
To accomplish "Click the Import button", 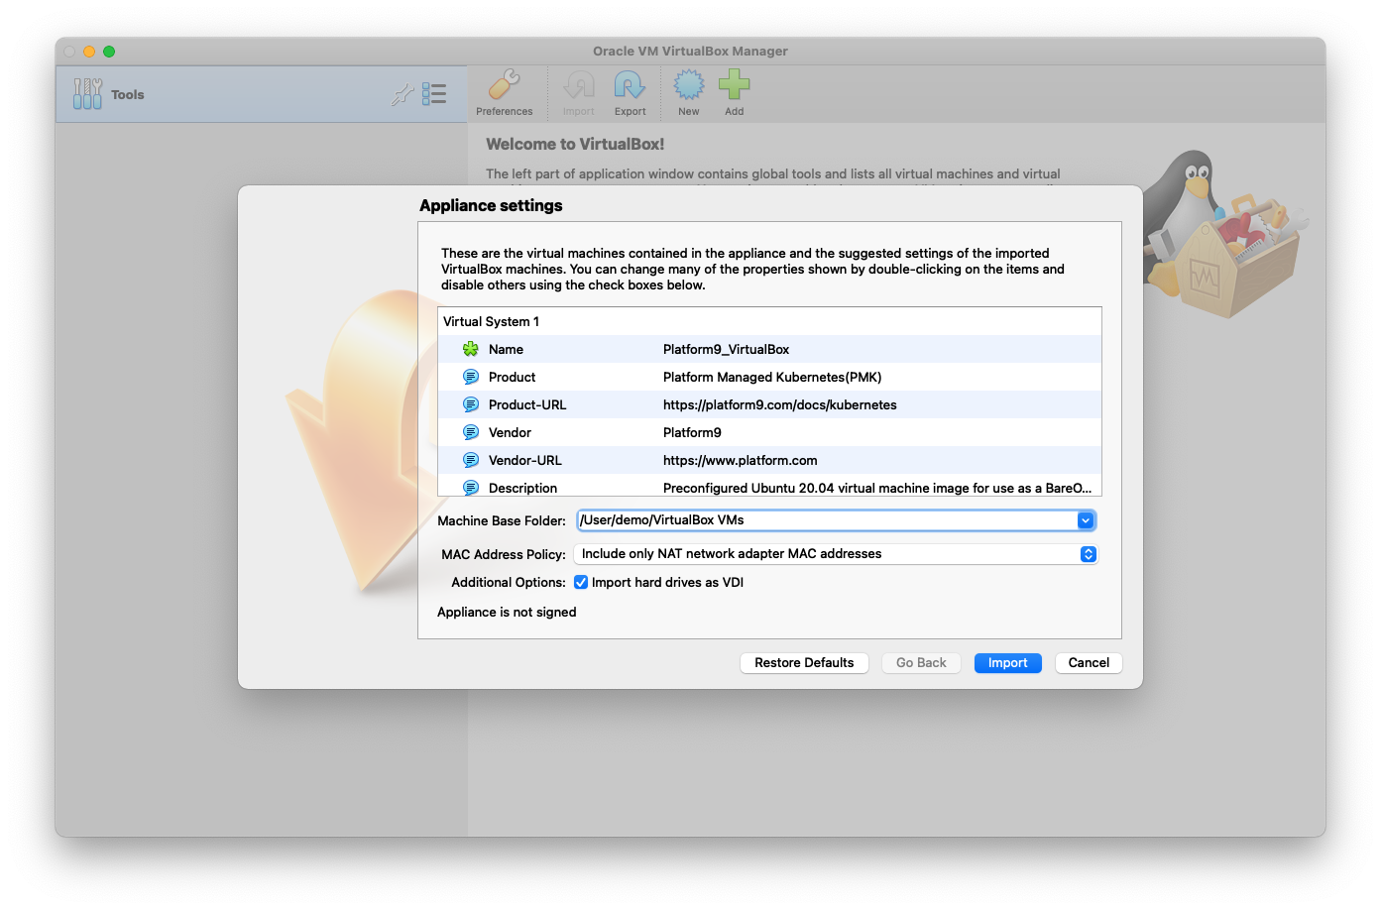I will pos(1007,663).
